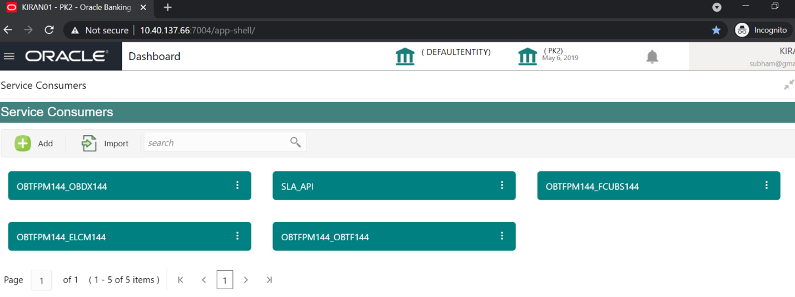
Task: Open the notifications bell
Action: click(x=652, y=56)
